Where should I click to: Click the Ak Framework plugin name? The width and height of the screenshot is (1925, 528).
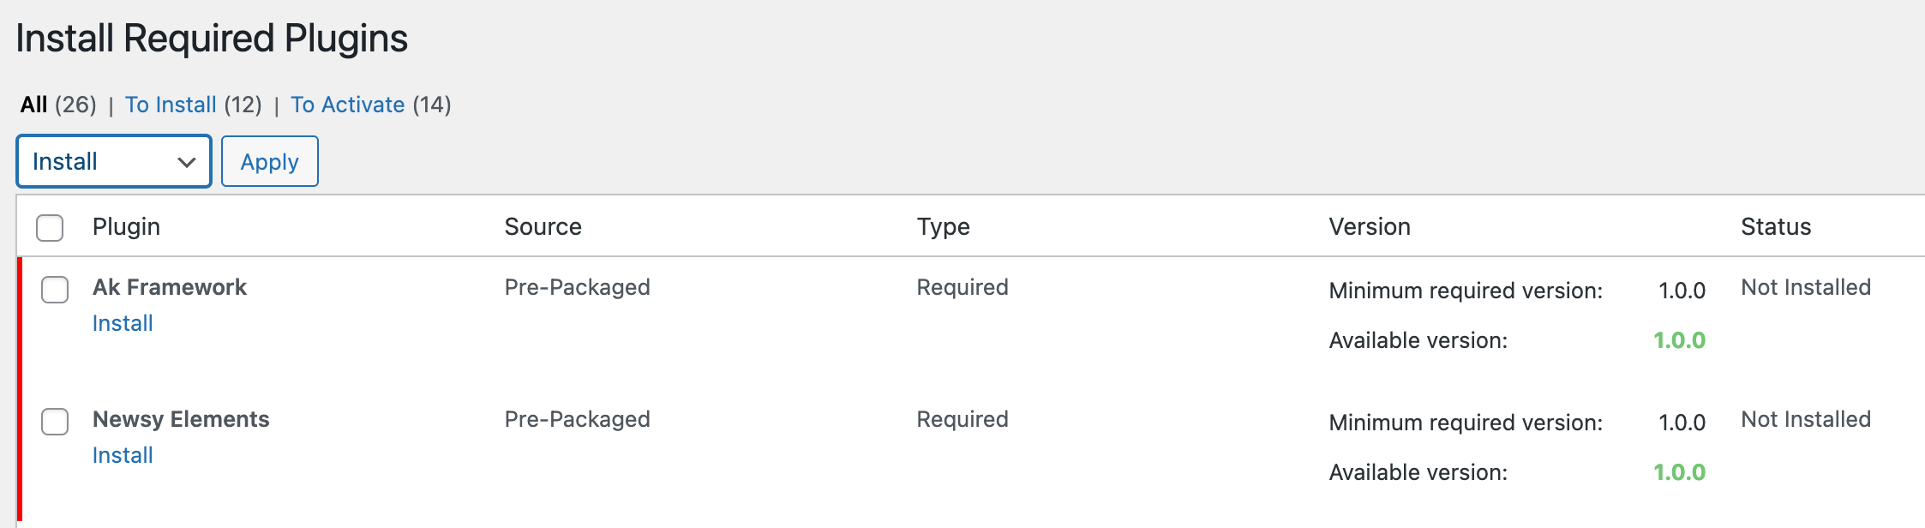(170, 287)
